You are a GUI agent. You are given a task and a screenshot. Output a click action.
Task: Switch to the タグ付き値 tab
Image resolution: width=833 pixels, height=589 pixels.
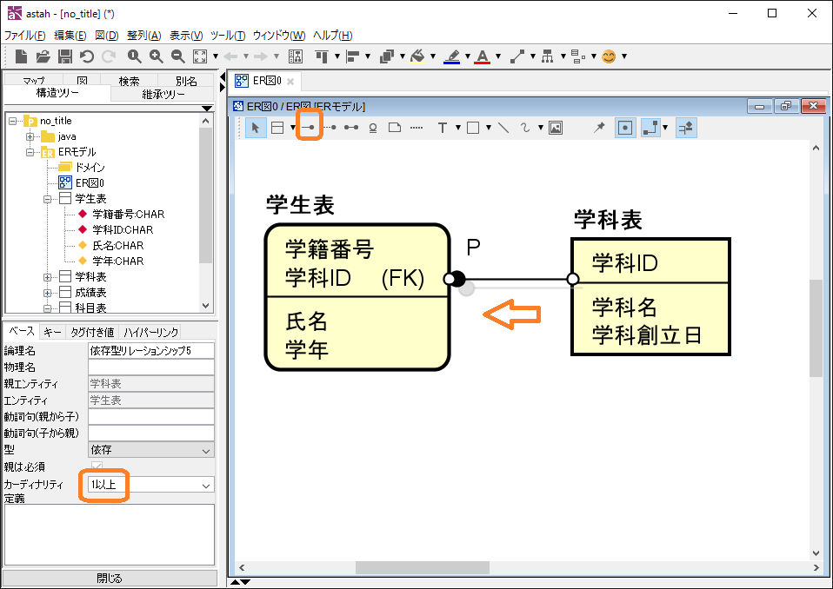click(92, 333)
